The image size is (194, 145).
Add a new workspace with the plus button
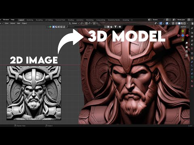pos(132,20)
